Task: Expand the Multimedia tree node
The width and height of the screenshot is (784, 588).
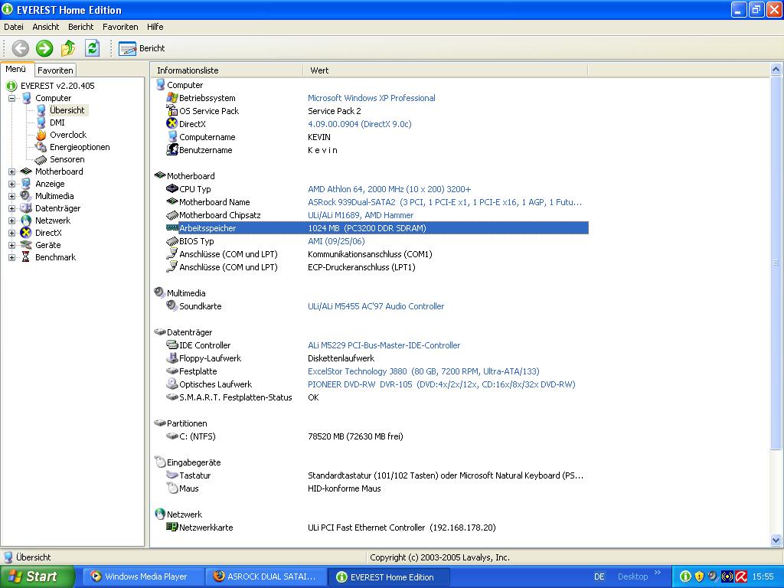Action: [x=11, y=197]
